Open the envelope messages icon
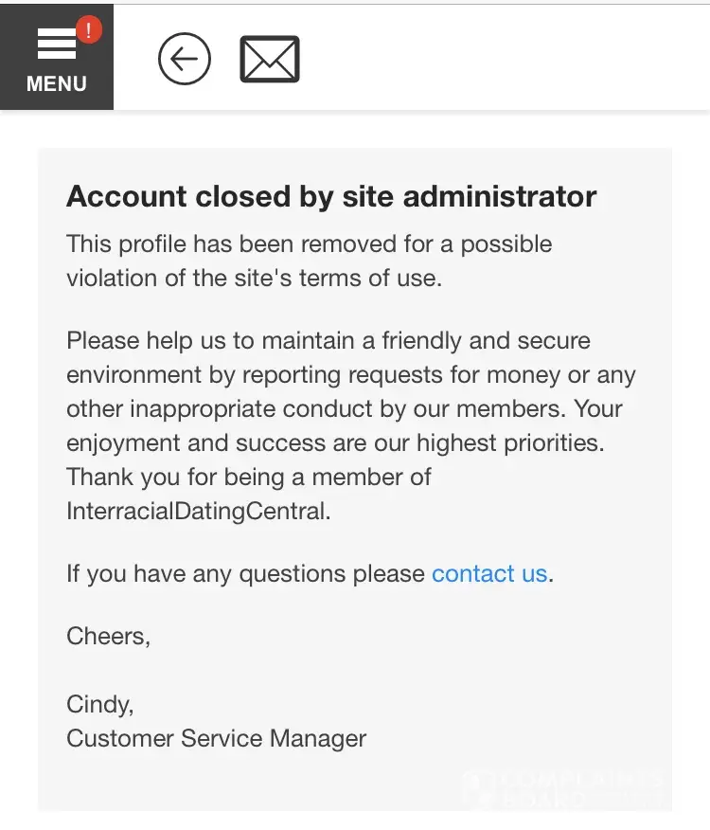This screenshot has width=710, height=830. tap(270, 59)
